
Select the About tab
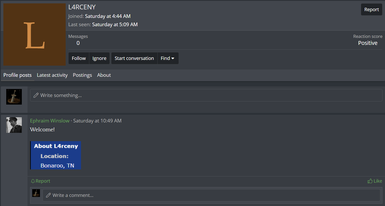(104, 75)
